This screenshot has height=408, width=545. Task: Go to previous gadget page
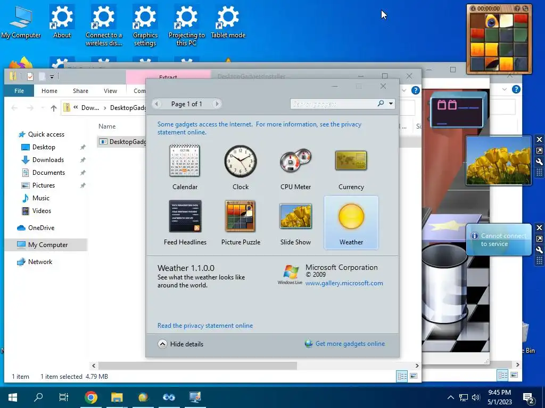click(157, 104)
